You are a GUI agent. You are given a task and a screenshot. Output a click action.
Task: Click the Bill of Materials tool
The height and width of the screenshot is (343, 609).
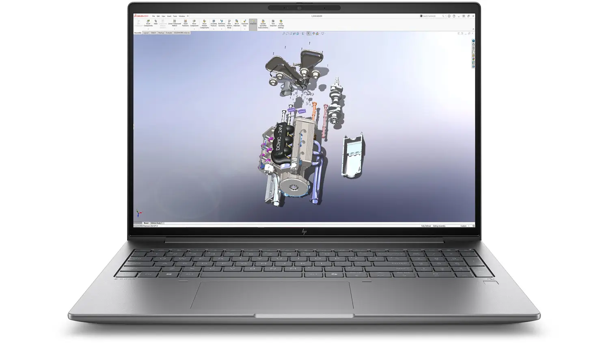pyautogui.click(x=237, y=23)
